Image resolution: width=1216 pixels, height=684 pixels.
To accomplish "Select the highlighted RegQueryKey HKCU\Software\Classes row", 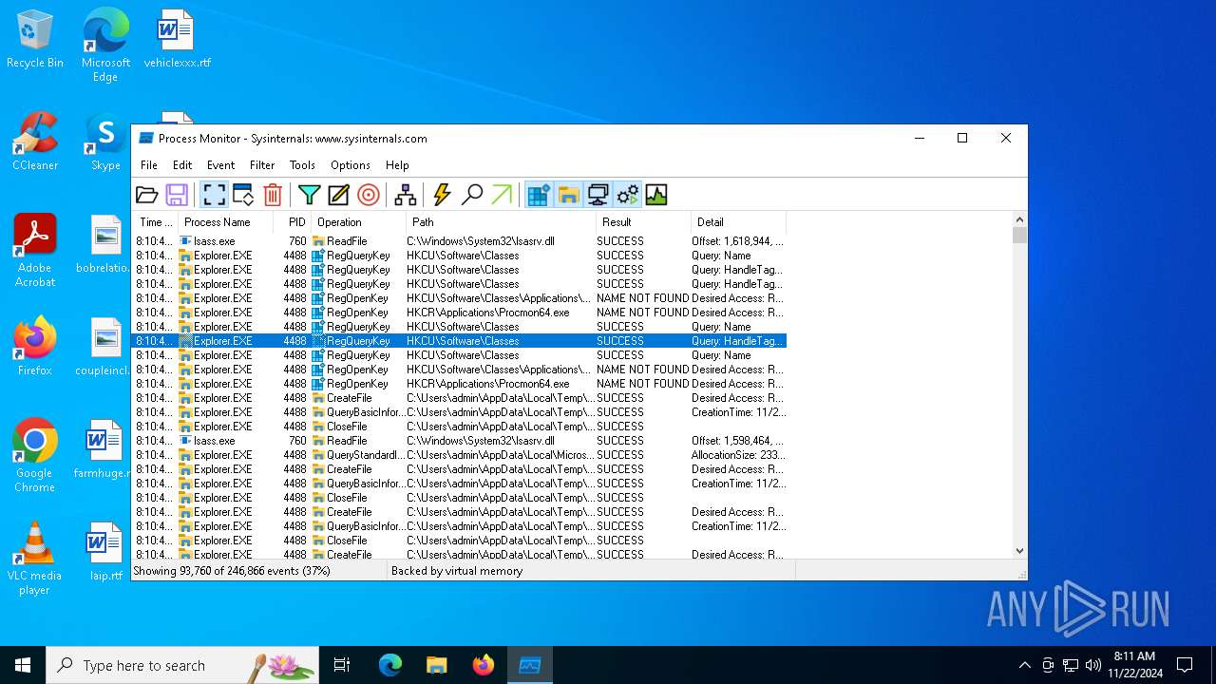I will click(x=460, y=341).
